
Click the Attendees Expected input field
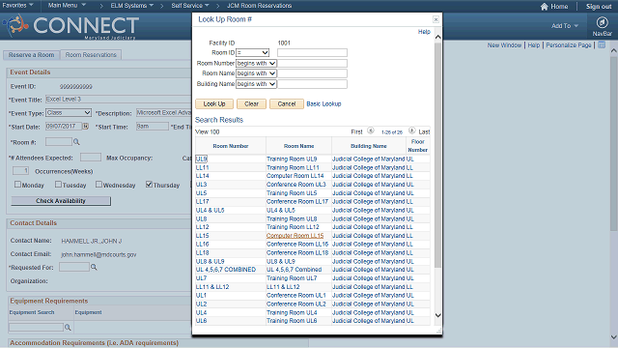click(90, 158)
